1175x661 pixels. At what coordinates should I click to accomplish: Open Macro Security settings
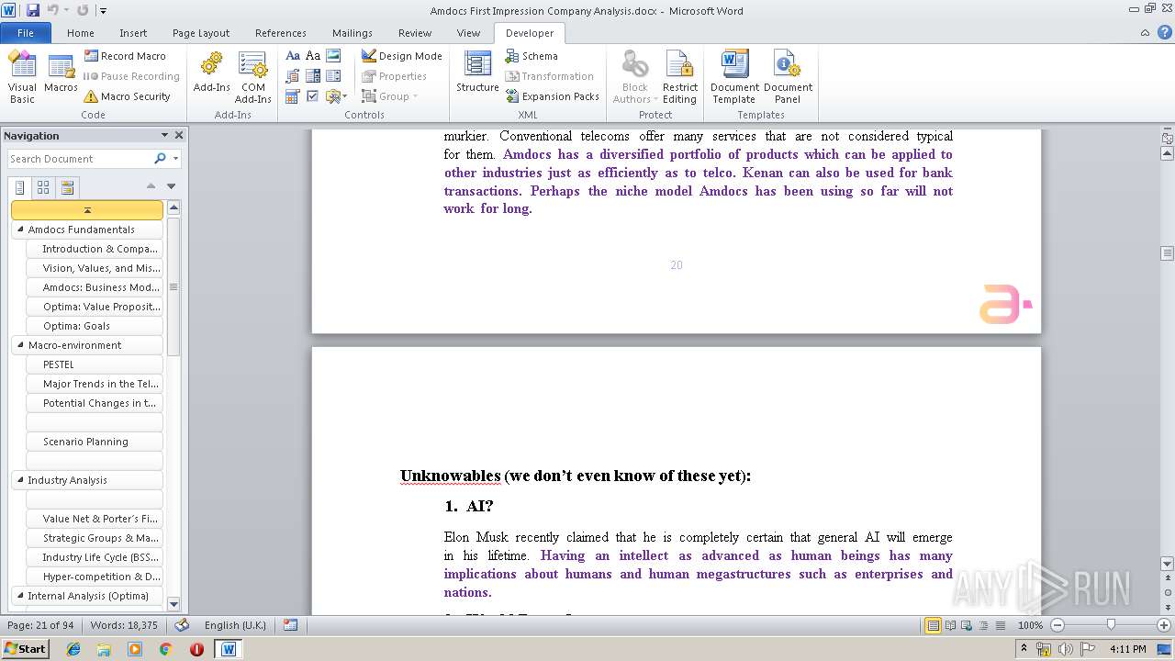click(127, 96)
